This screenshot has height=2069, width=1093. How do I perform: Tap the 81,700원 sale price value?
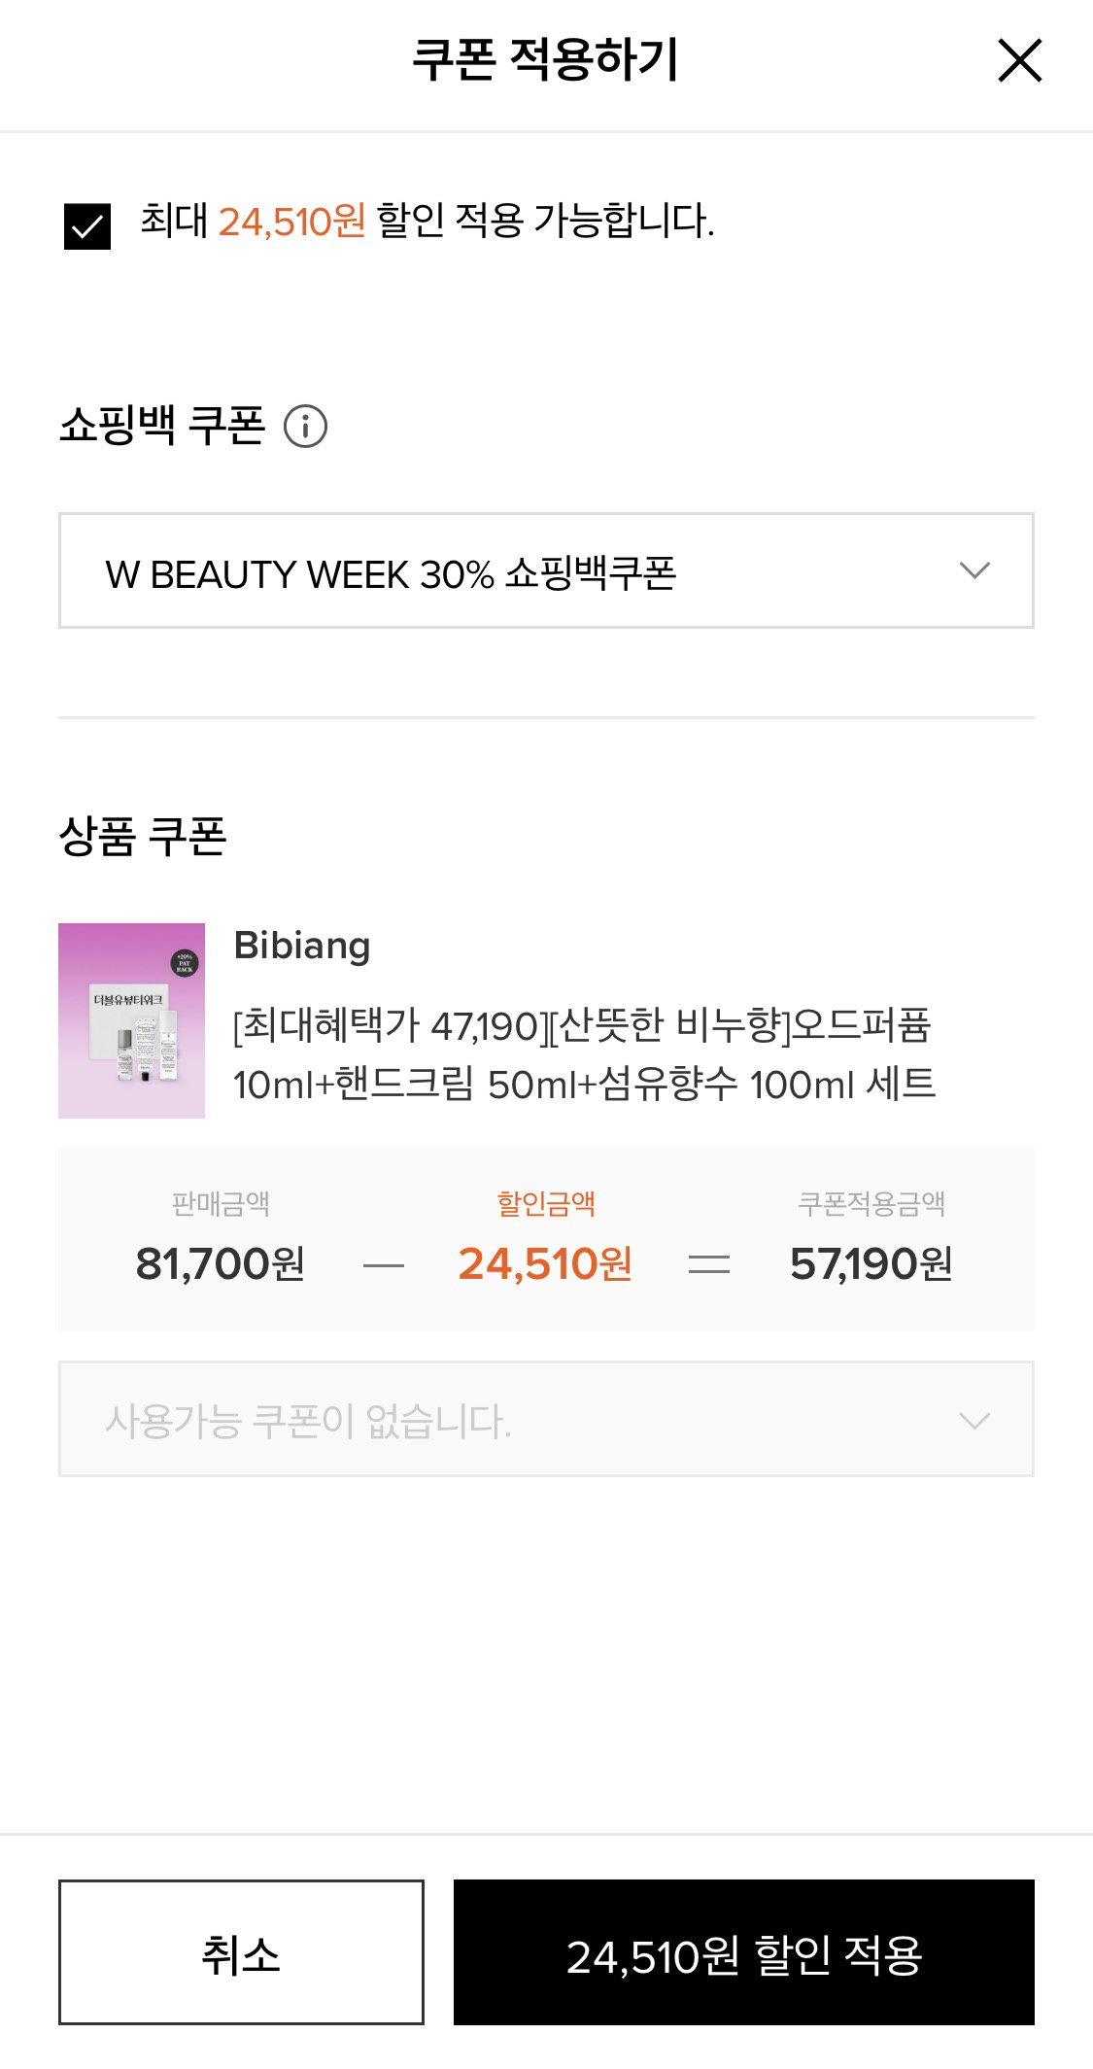(x=221, y=1263)
